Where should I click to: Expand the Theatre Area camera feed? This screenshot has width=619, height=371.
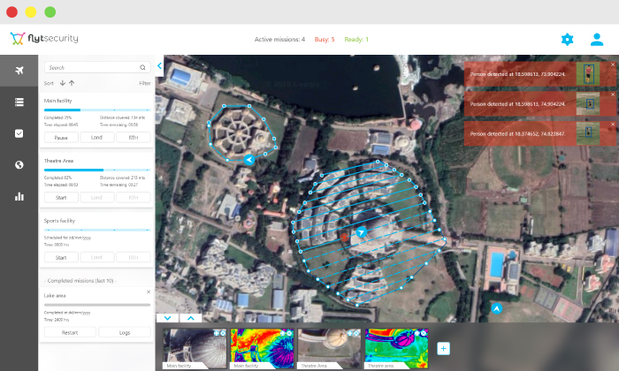350,333
